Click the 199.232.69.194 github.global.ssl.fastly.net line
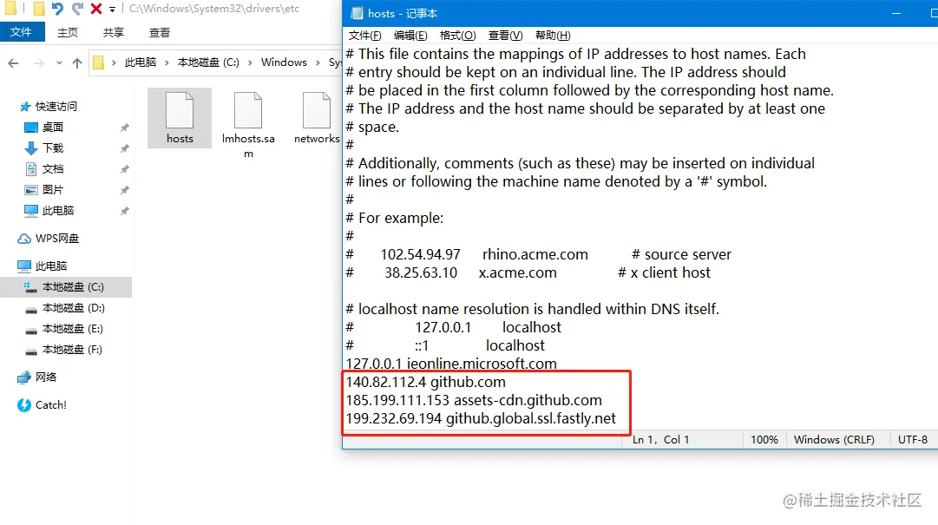The width and height of the screenshot is (938, 525). click(x=481, y=418)
